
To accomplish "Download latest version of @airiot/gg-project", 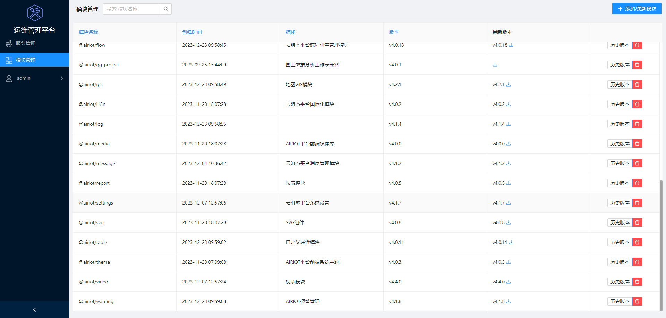I will coord(495,65).
